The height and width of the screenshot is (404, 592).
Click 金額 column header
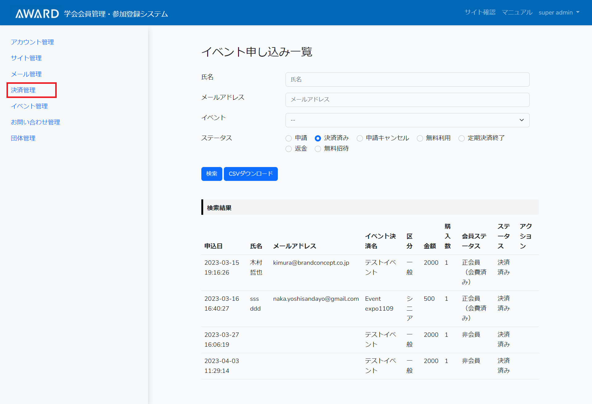click(x=430, y=246)
